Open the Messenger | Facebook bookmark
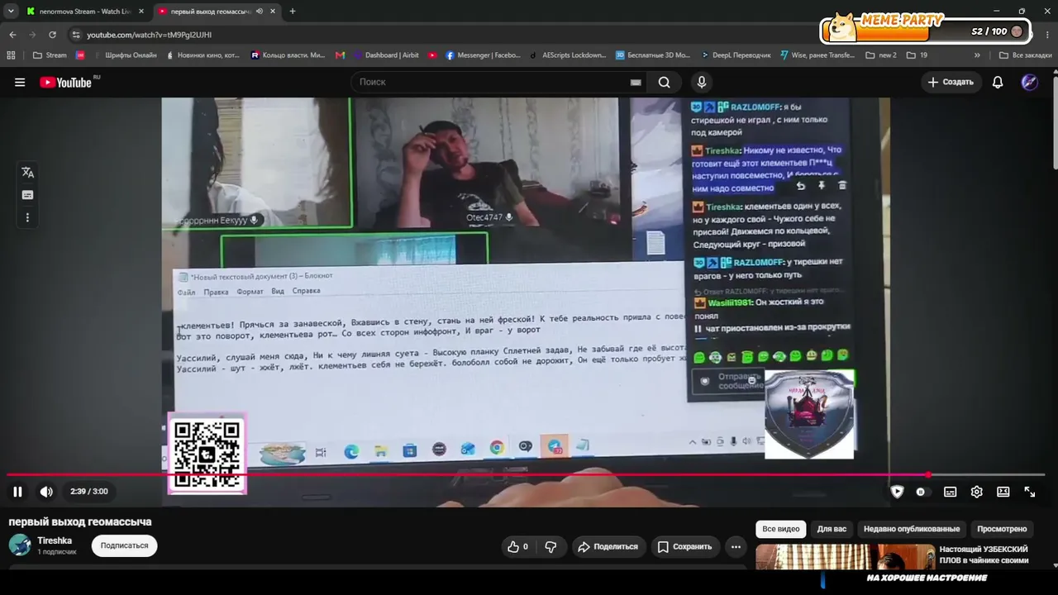This screenshot has width=1058, height=595. pos(484,55)
